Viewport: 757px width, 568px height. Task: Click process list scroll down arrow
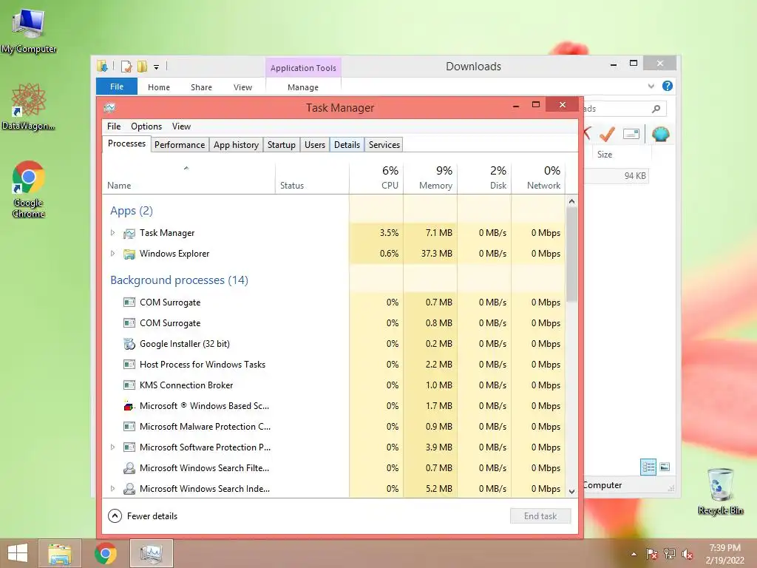tap(571, 492)
